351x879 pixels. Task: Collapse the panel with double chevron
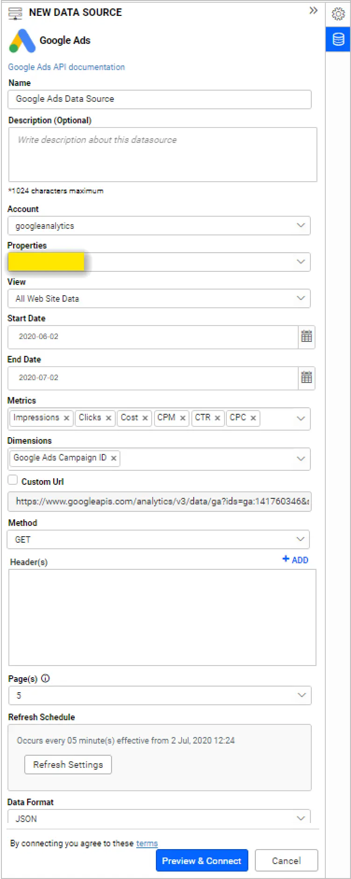point(313,11)
